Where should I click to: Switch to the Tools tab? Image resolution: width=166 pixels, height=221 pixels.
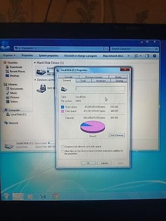point(83,81)
